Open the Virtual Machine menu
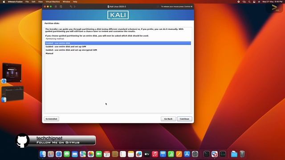 pos(53,2)
